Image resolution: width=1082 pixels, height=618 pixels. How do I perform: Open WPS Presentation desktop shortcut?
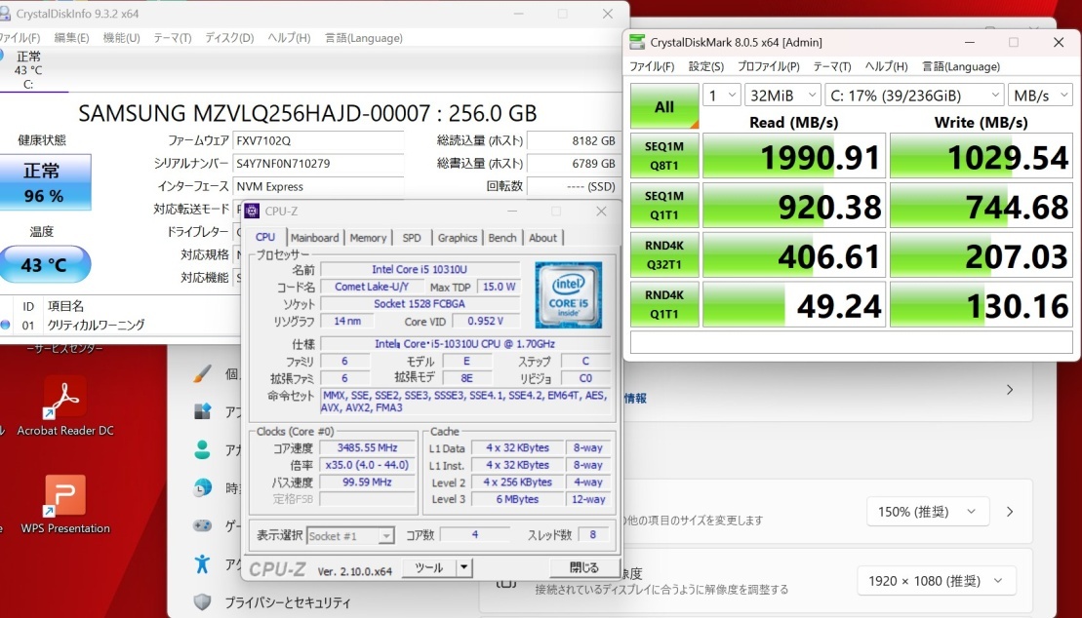65,504
